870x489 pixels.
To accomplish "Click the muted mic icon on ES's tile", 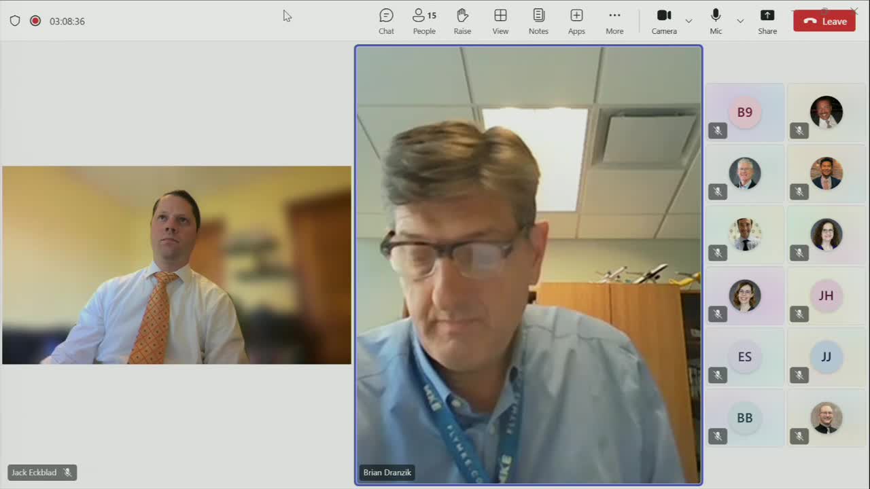I will (718, 375).
